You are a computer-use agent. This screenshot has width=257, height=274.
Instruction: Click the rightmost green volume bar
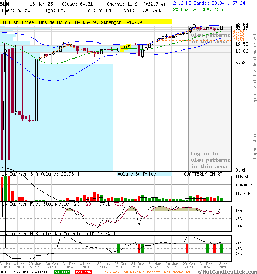point(221,199)
